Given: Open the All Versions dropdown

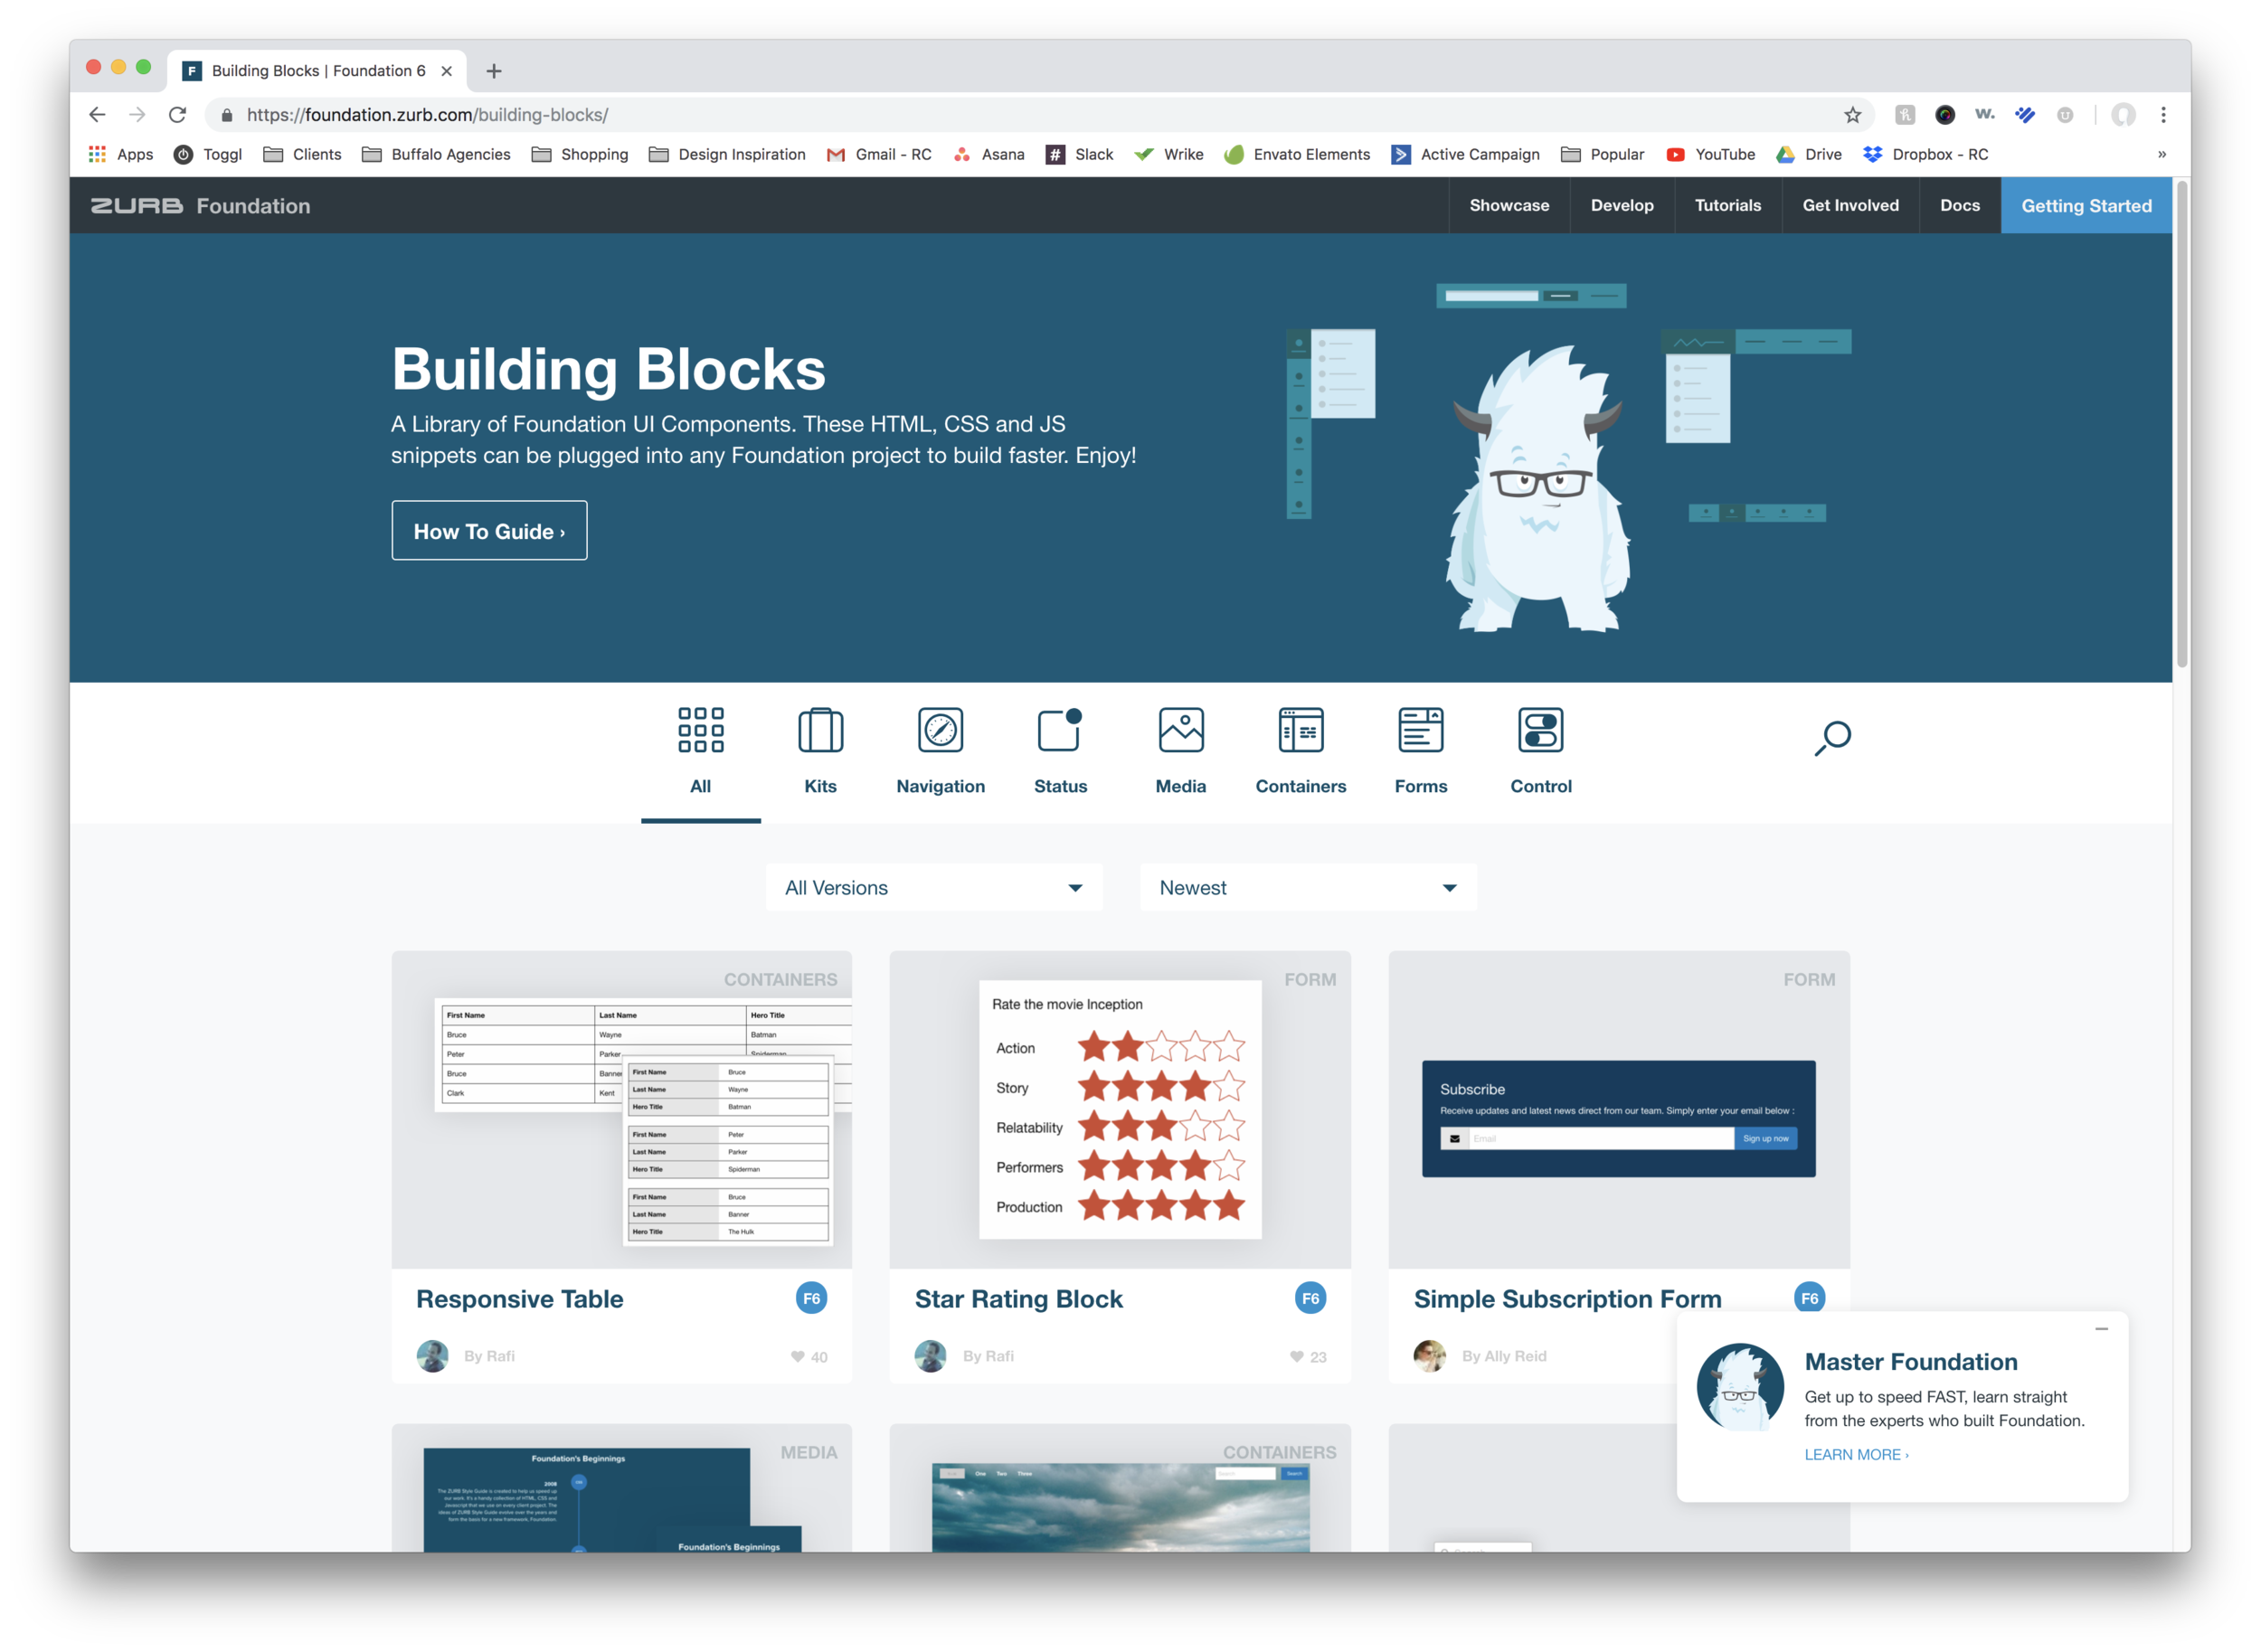Looking at the screenshot, I should pyautogui.click(x=932, y=887).
